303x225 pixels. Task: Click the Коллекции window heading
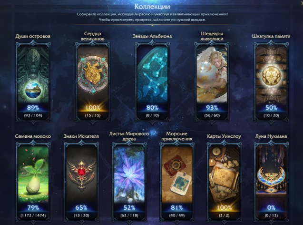[x=152, y=6]
